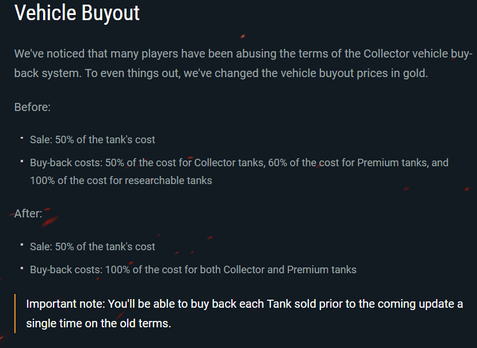Click the 'Before:' label
This screenshot has height=348, width=477.
[x=32, y=107]
